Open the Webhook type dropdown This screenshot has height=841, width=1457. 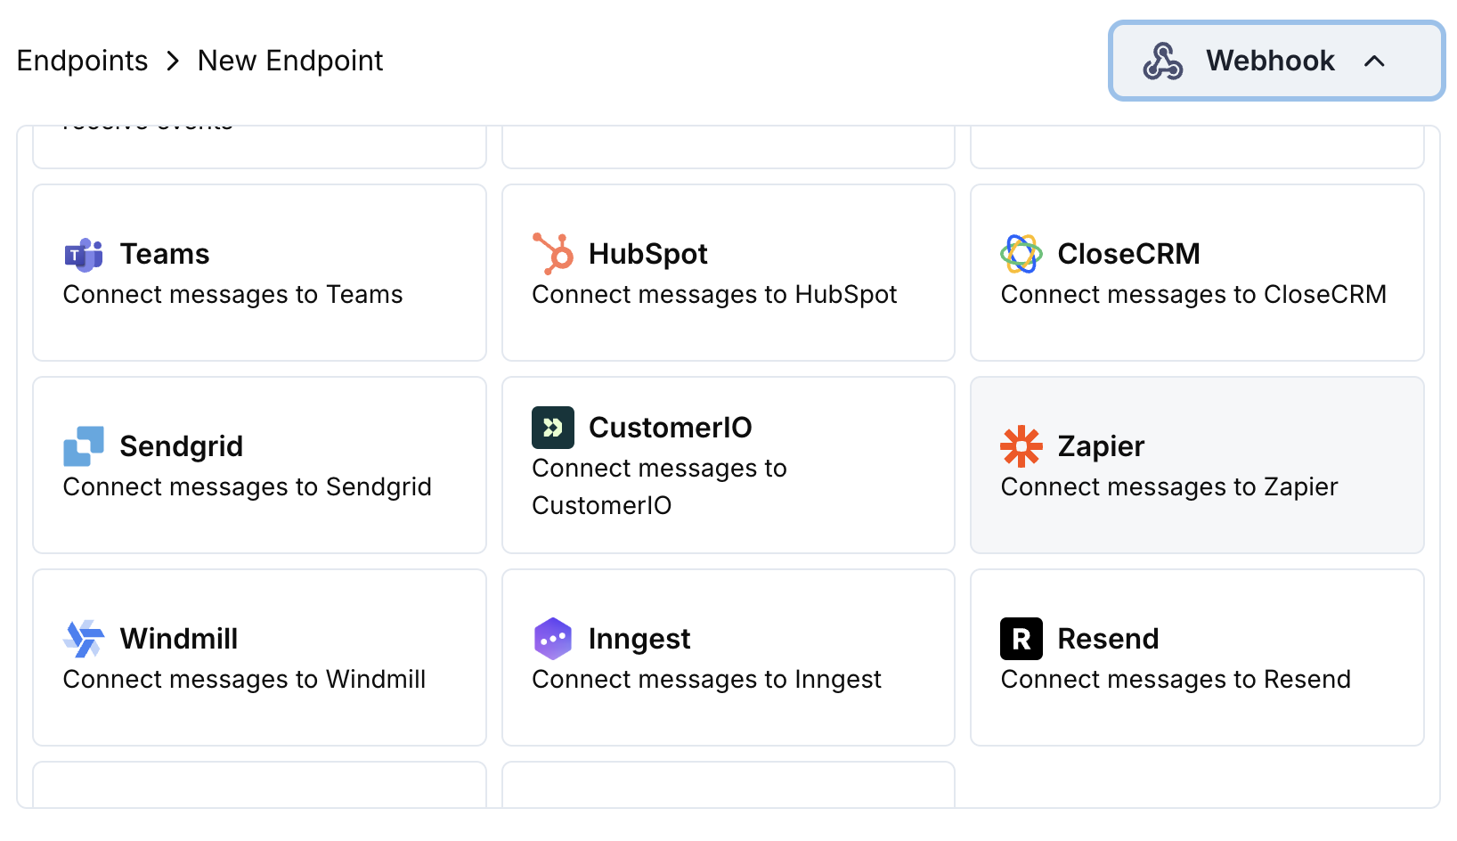[x=1275, y=61]
